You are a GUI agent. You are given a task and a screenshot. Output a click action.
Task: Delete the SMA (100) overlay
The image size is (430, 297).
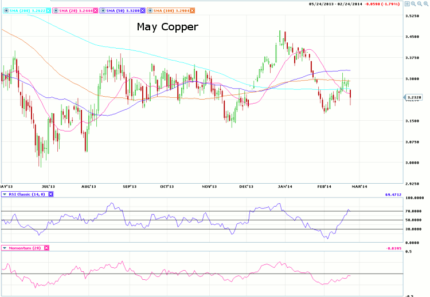192,10
